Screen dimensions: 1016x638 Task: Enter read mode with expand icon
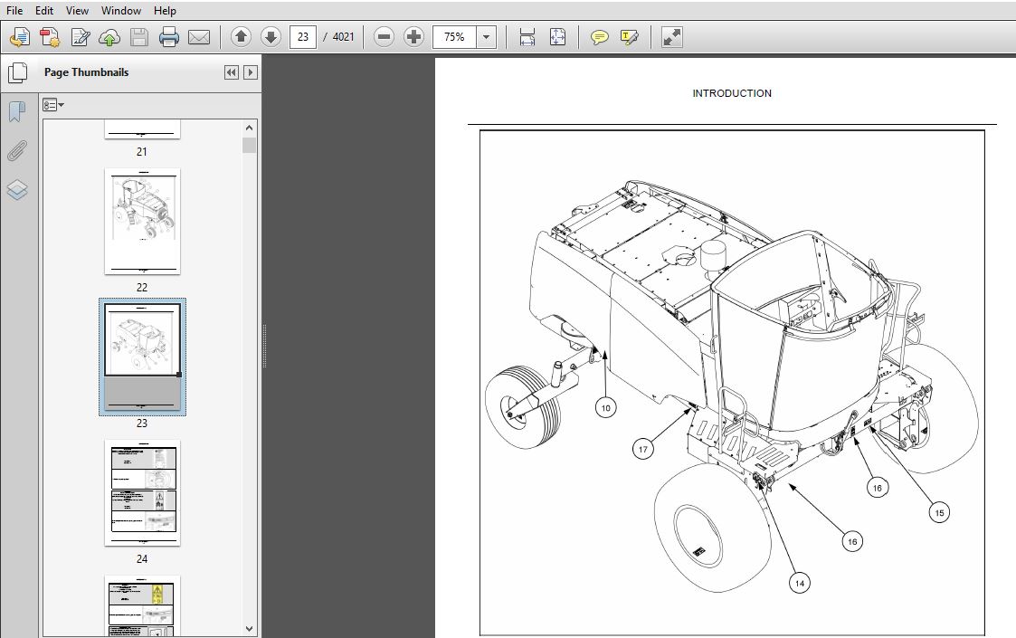click(672, 37)
